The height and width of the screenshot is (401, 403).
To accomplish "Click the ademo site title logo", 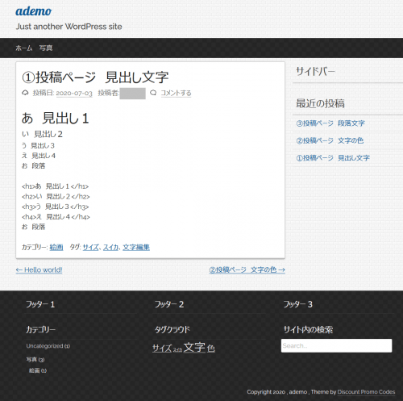I will [34, 11].
